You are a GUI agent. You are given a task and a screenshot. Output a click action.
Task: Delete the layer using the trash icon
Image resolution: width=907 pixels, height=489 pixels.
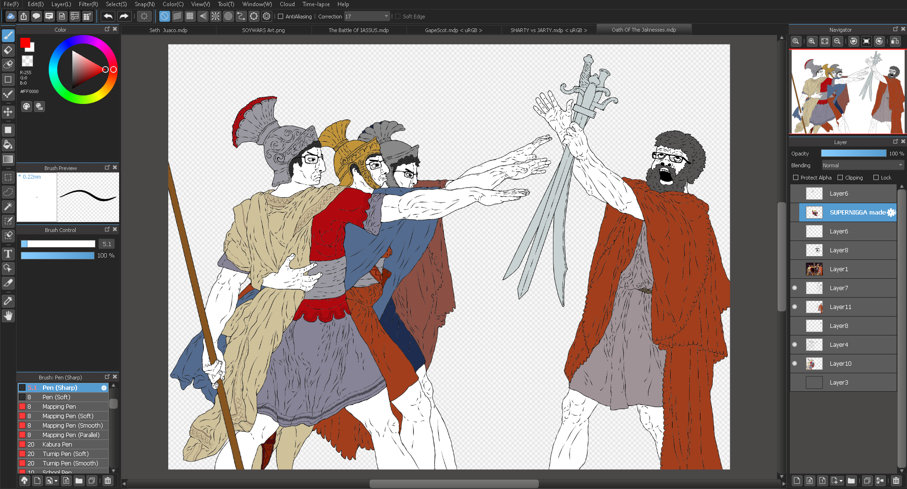(896, 480)
